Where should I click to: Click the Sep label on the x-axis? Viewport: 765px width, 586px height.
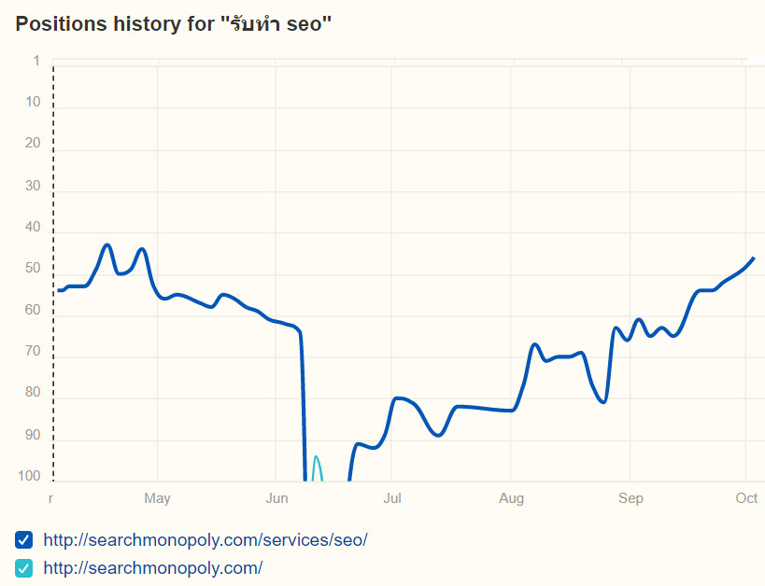tap(630, 499)
